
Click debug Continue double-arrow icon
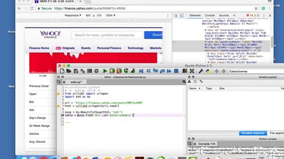coord(169,71)
